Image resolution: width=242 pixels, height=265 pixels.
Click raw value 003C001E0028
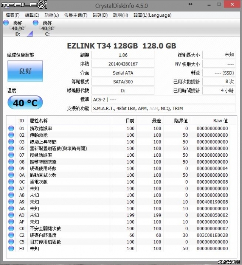click(212, 235)
